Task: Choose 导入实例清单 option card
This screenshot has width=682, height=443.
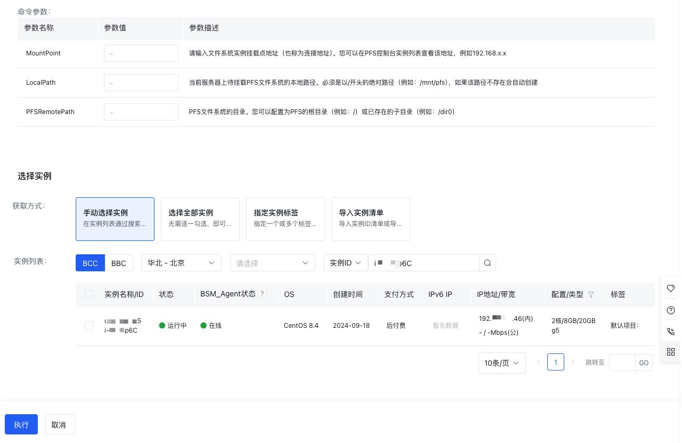Action: click(x=371, y=219)
